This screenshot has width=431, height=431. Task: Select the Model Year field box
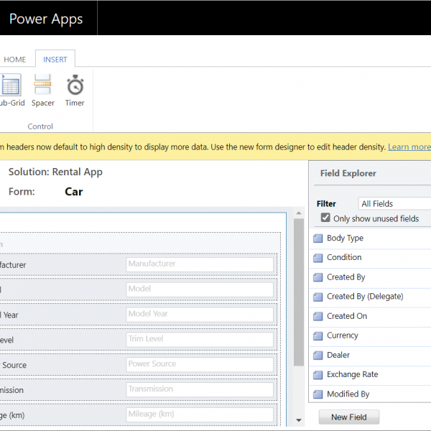[x=200, y=315]
